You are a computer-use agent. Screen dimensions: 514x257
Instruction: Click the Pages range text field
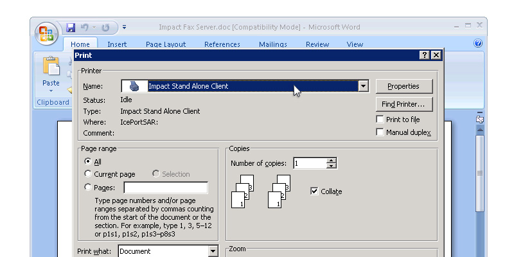[166, 188]
